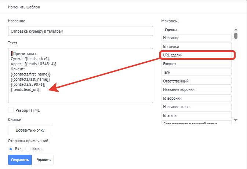247x169 pixels.
Task: Collapse the Сделка macros group
Action: pos(169,30)
